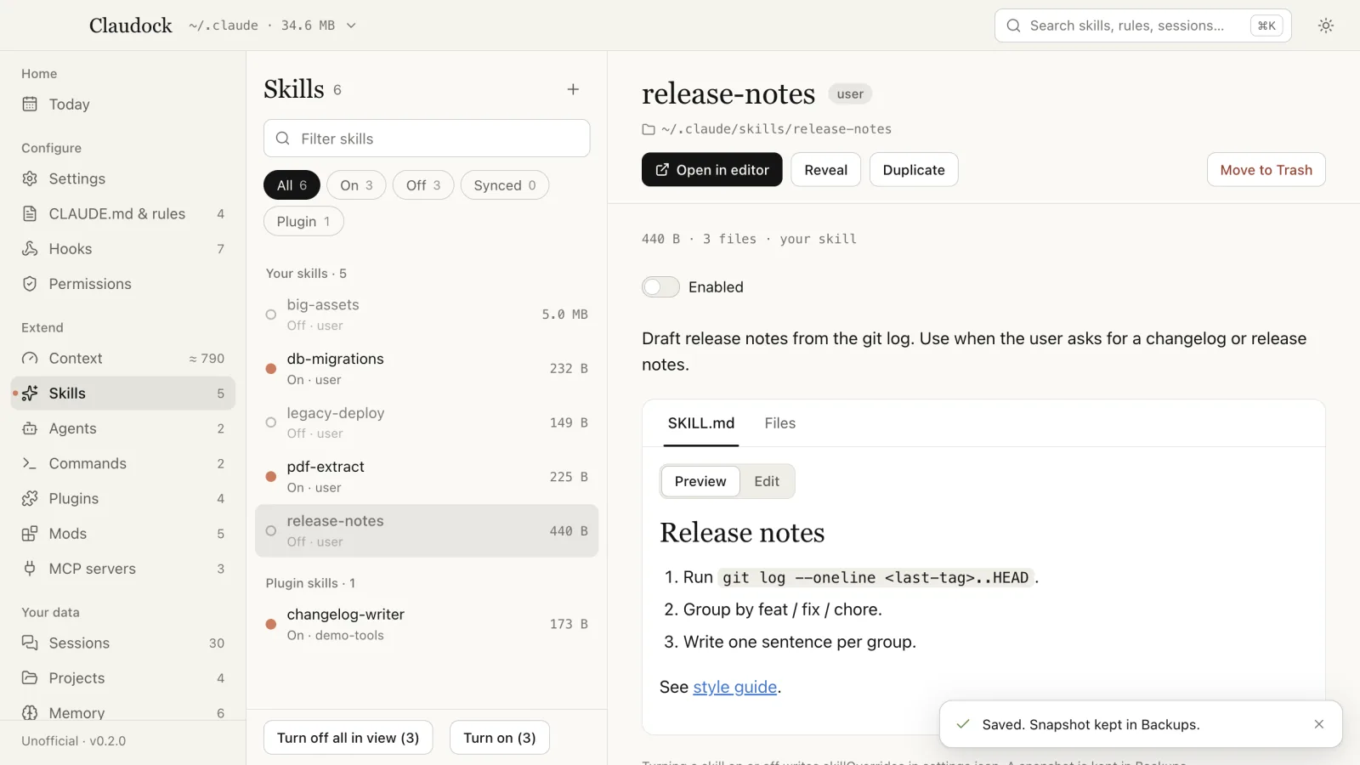This screenshot has height=765, width=1360.
Task: Expand the ~/.claude directory dropdown chevron
Action: [x=351, y=25]
